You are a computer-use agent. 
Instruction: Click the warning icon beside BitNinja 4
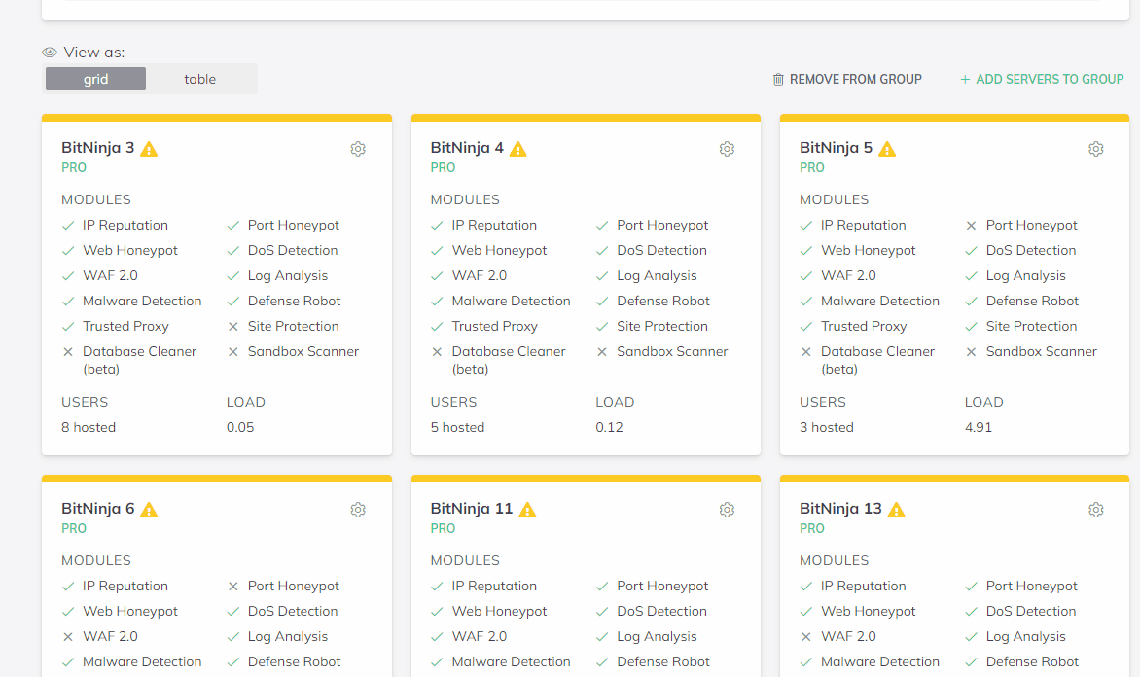[x=517, y=149]
